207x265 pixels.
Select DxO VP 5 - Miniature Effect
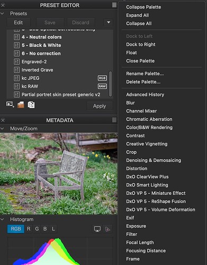(x=156, y=193)
